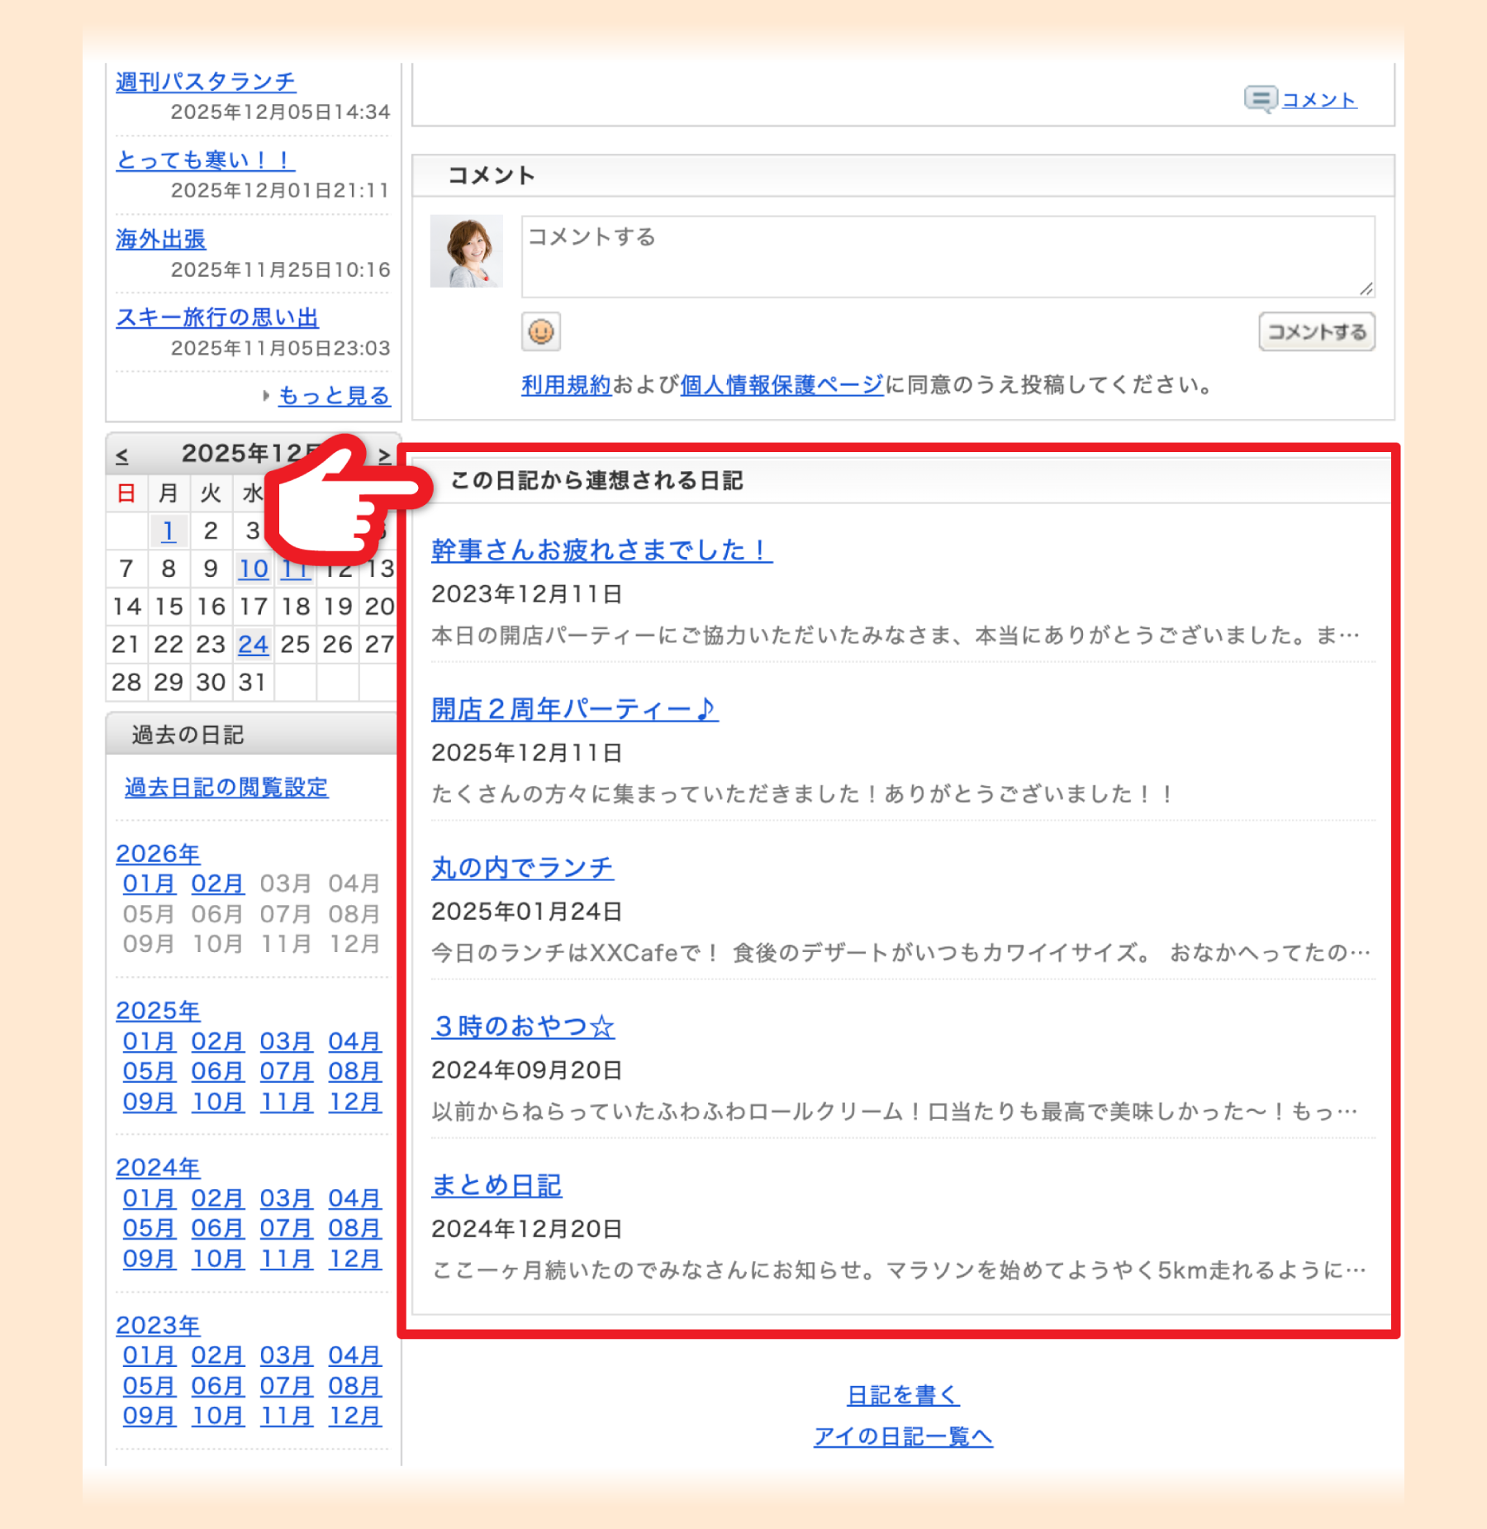Open related diary ３時のおやつ☆
Screen dimensions: 1487x1529
click(x=523, y=1026)
